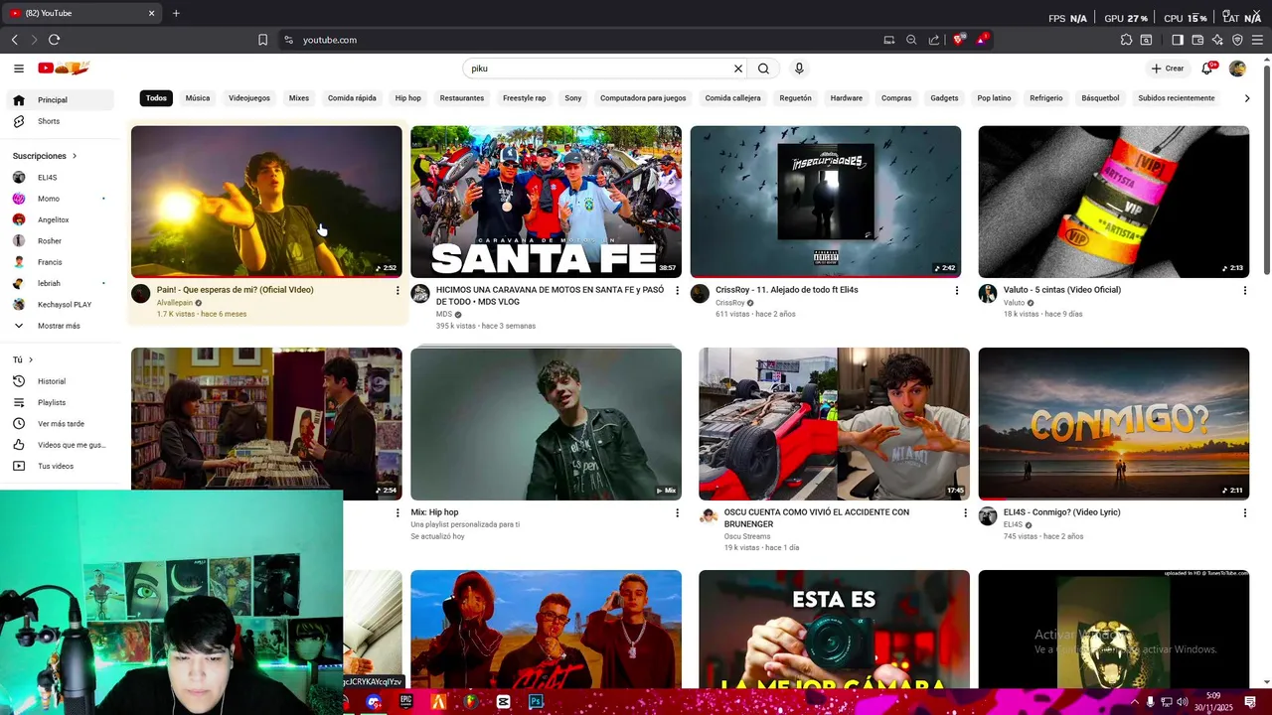Image resolution: width=1272 pixels, height=715 pixels.
Task: Open options for CrissRoy Alejado video
Action: click(957, 291)
